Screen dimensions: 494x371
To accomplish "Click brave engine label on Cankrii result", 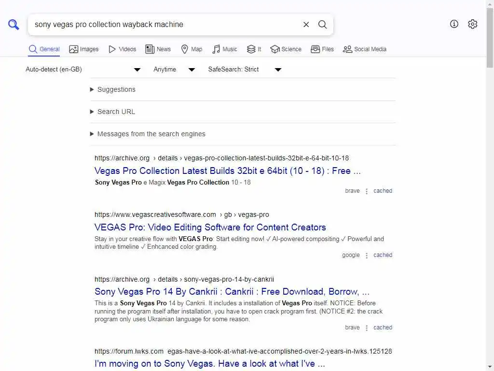I will [352, 328].
